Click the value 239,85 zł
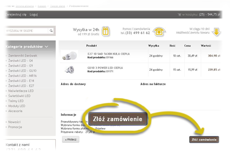 (214, 70)
